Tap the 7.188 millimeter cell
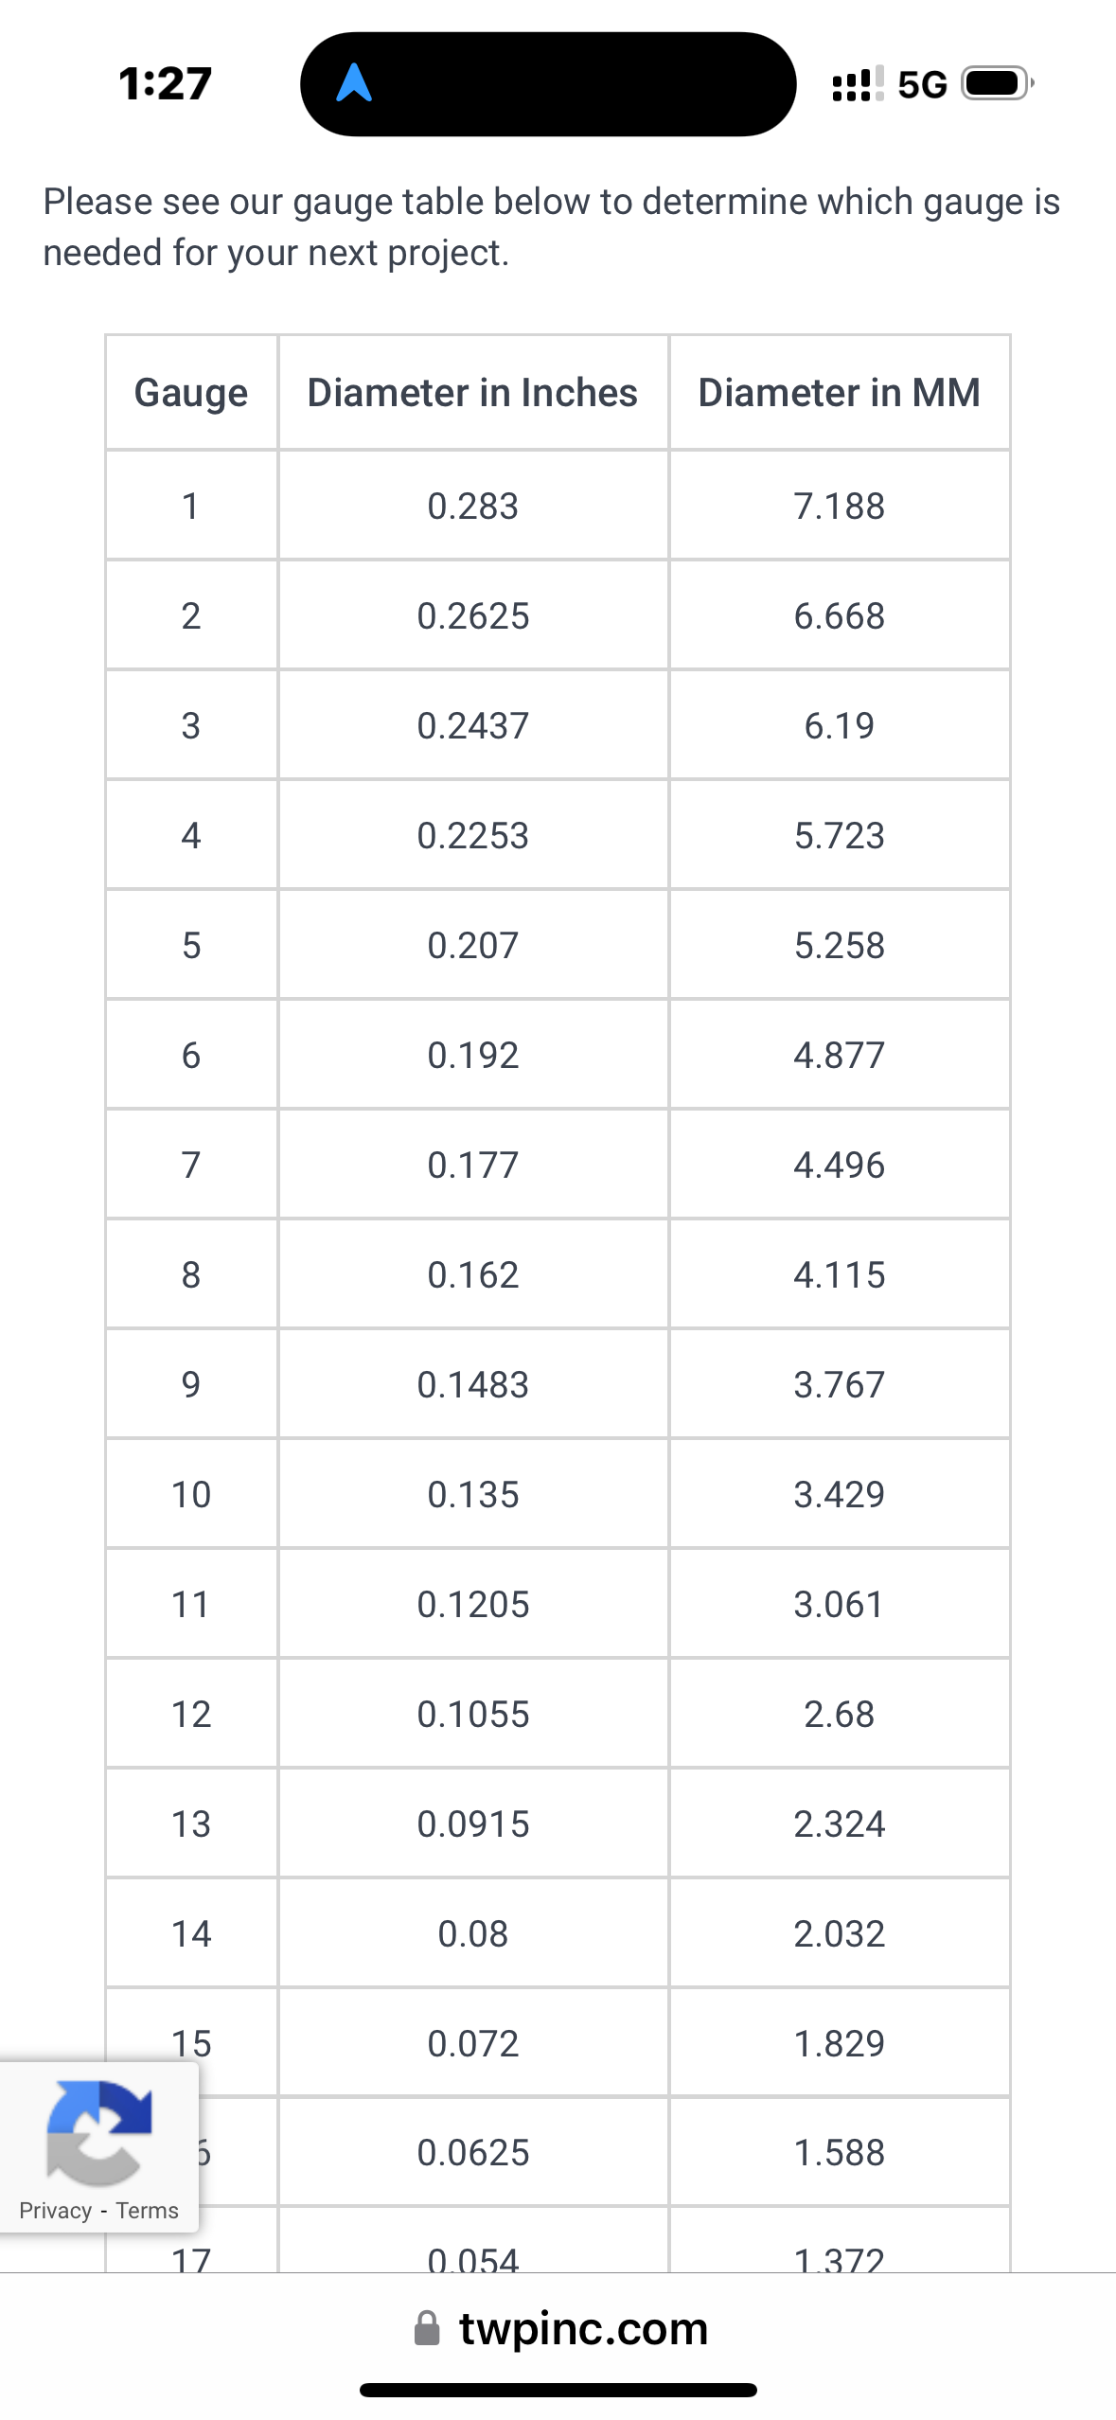1116x2420 pixels. pos(839,507)
